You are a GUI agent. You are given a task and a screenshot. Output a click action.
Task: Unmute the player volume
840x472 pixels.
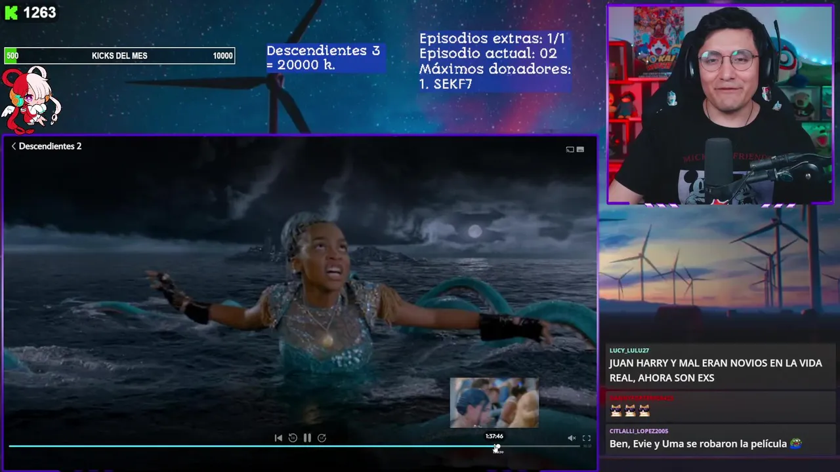pos(572,438)
